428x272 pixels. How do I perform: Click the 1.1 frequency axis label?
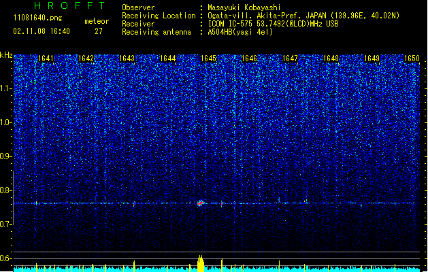5,88
